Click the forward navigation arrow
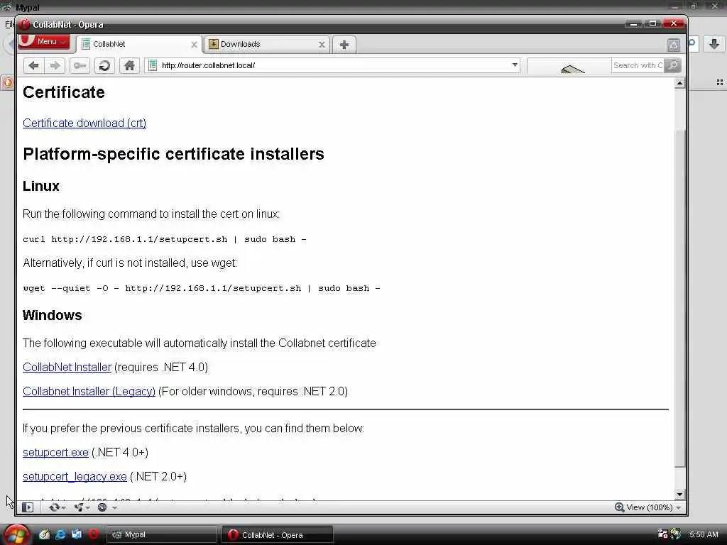Image resolution: width=727 pixels, height=545 pixels. tap(55, 65)
